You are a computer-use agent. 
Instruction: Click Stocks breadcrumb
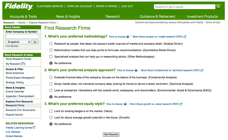[x=22, y=23]
